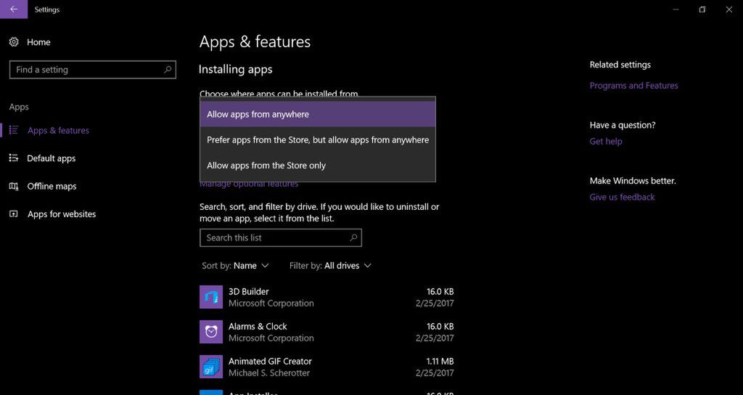Open the Filter by All drives dropdown
This screenshot has width=743, height=395.
pos(330,266)
